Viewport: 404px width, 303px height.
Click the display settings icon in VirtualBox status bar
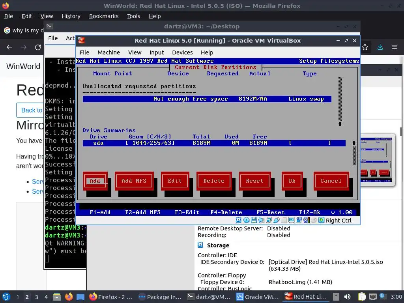292,220
